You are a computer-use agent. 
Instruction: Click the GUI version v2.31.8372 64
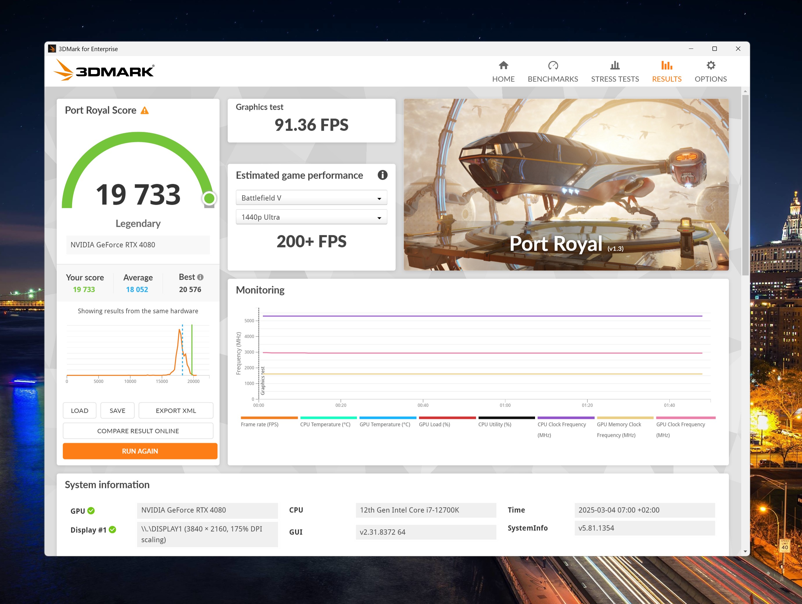[x=426, y=532]
